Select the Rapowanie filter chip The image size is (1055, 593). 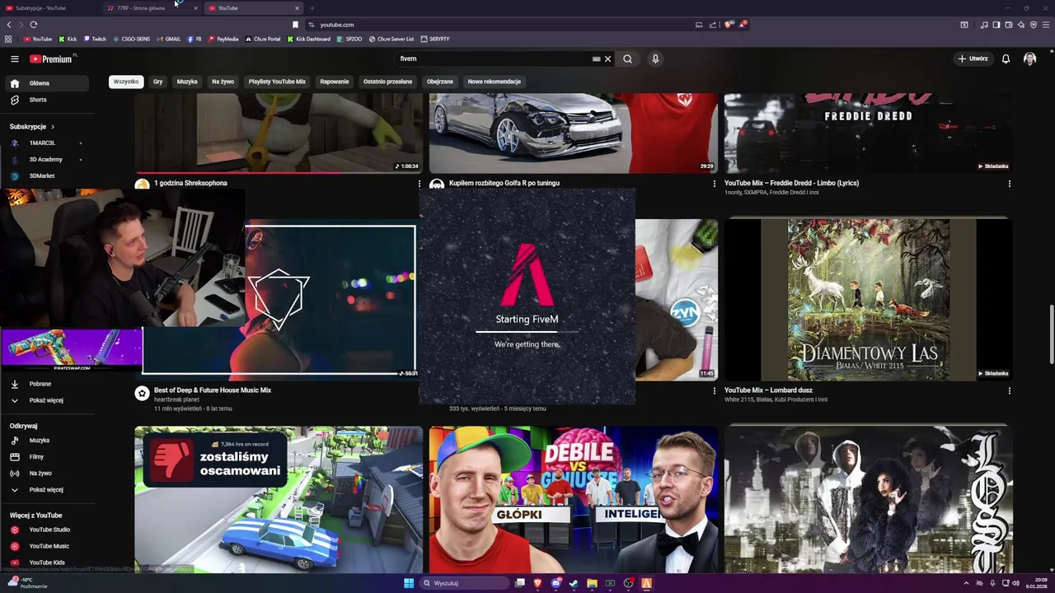click(x=335, y=82)
